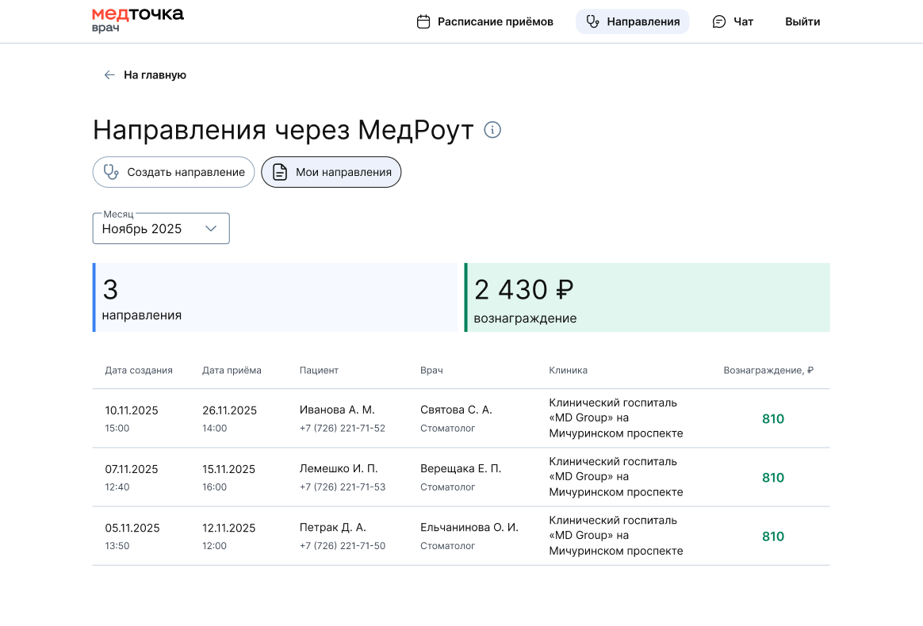Open Расписание приёмов in top navigation
This screenshot has width=923, height=626.
click(495, 21)
